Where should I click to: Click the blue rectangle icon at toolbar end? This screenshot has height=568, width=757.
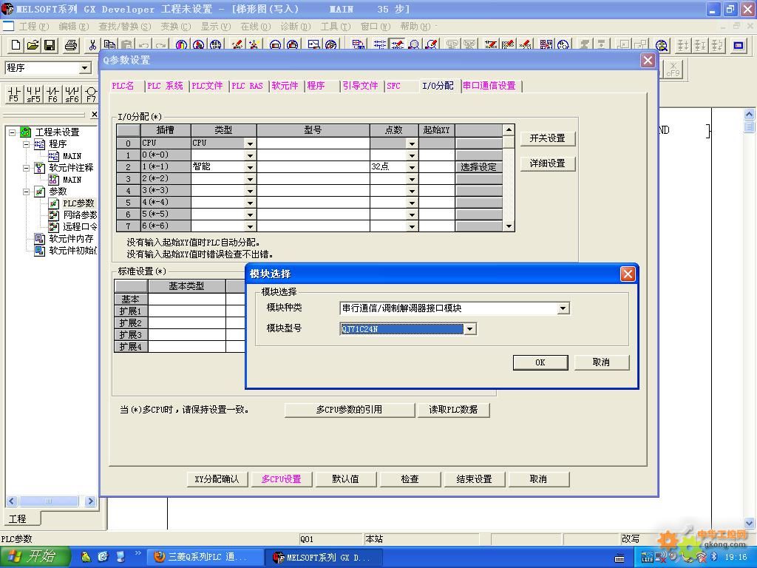pyautogui.click(x=739, y=45)
